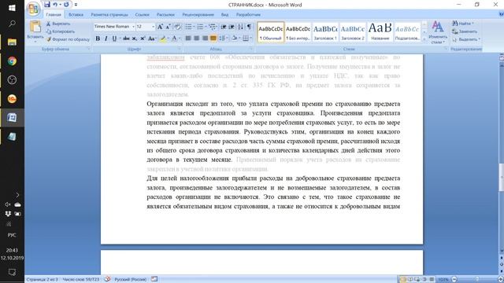
Task: Toggle underline formatting
Action: (114, 39)
